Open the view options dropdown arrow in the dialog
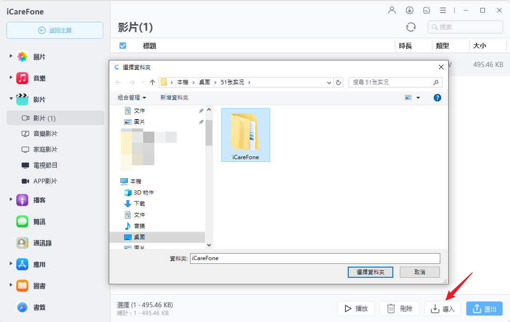The image size is (510, 322). 418,98
